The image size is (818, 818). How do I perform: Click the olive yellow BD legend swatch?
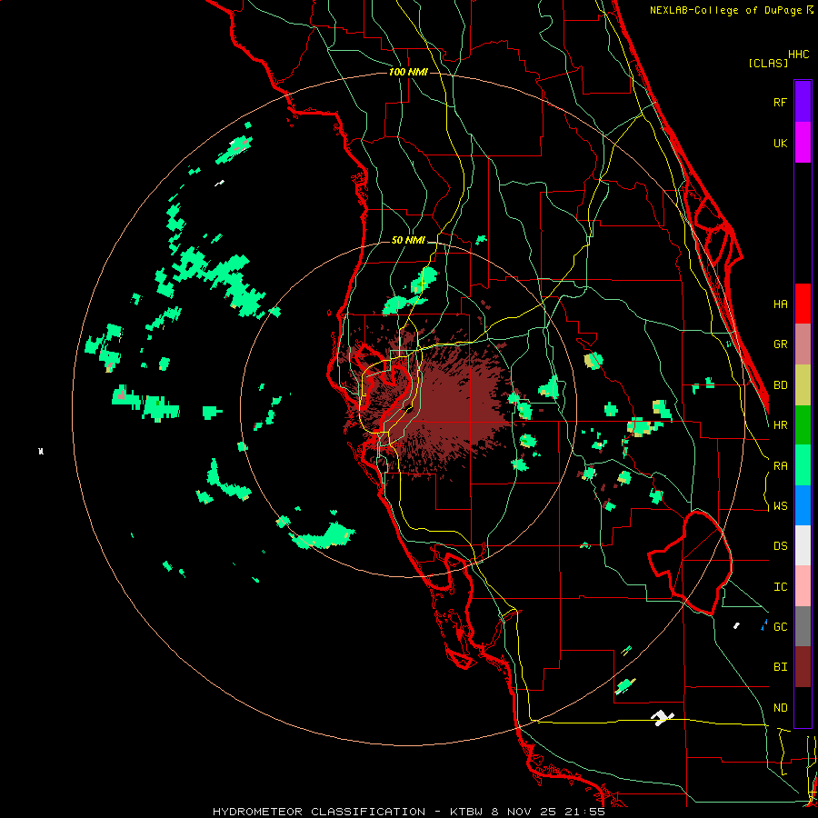coord(803,385)
